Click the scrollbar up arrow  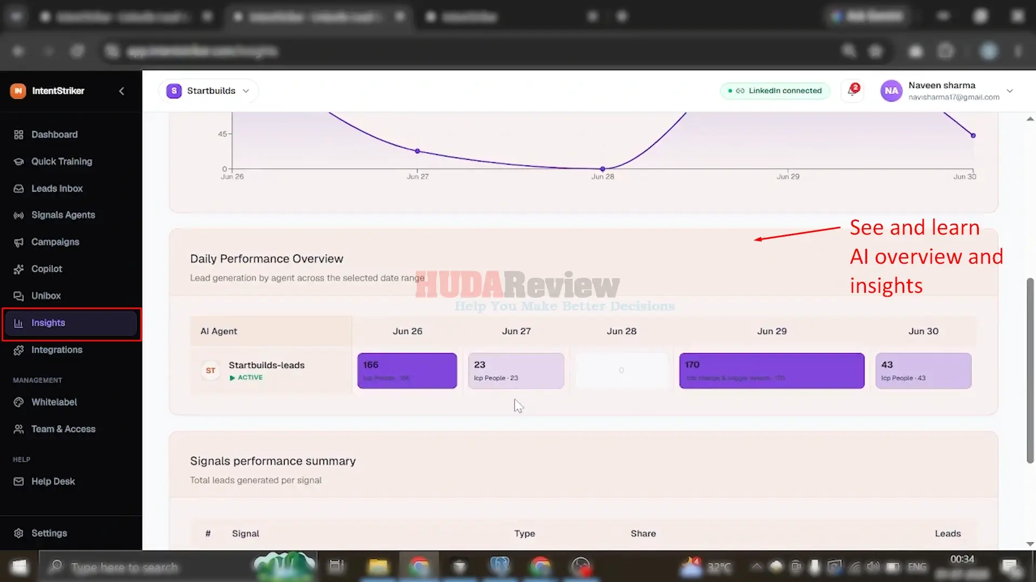[1030, 119]
